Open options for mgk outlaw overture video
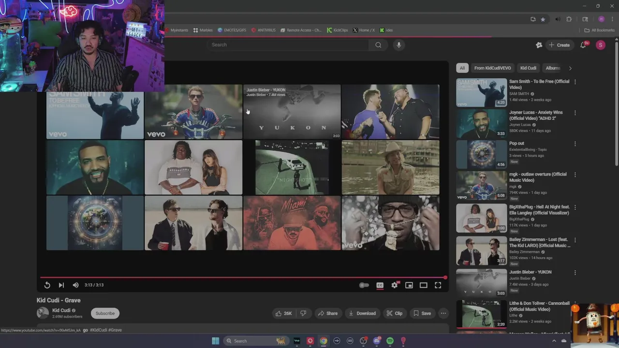 click(575, 175)
